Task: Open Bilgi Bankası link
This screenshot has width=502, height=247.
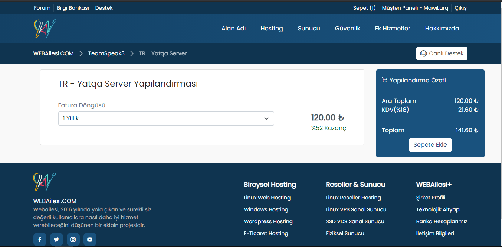Action: point(73,8)
